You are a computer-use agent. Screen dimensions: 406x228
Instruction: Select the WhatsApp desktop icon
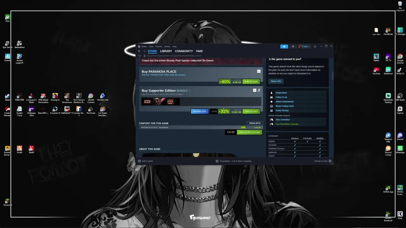[x=400, y=150]
